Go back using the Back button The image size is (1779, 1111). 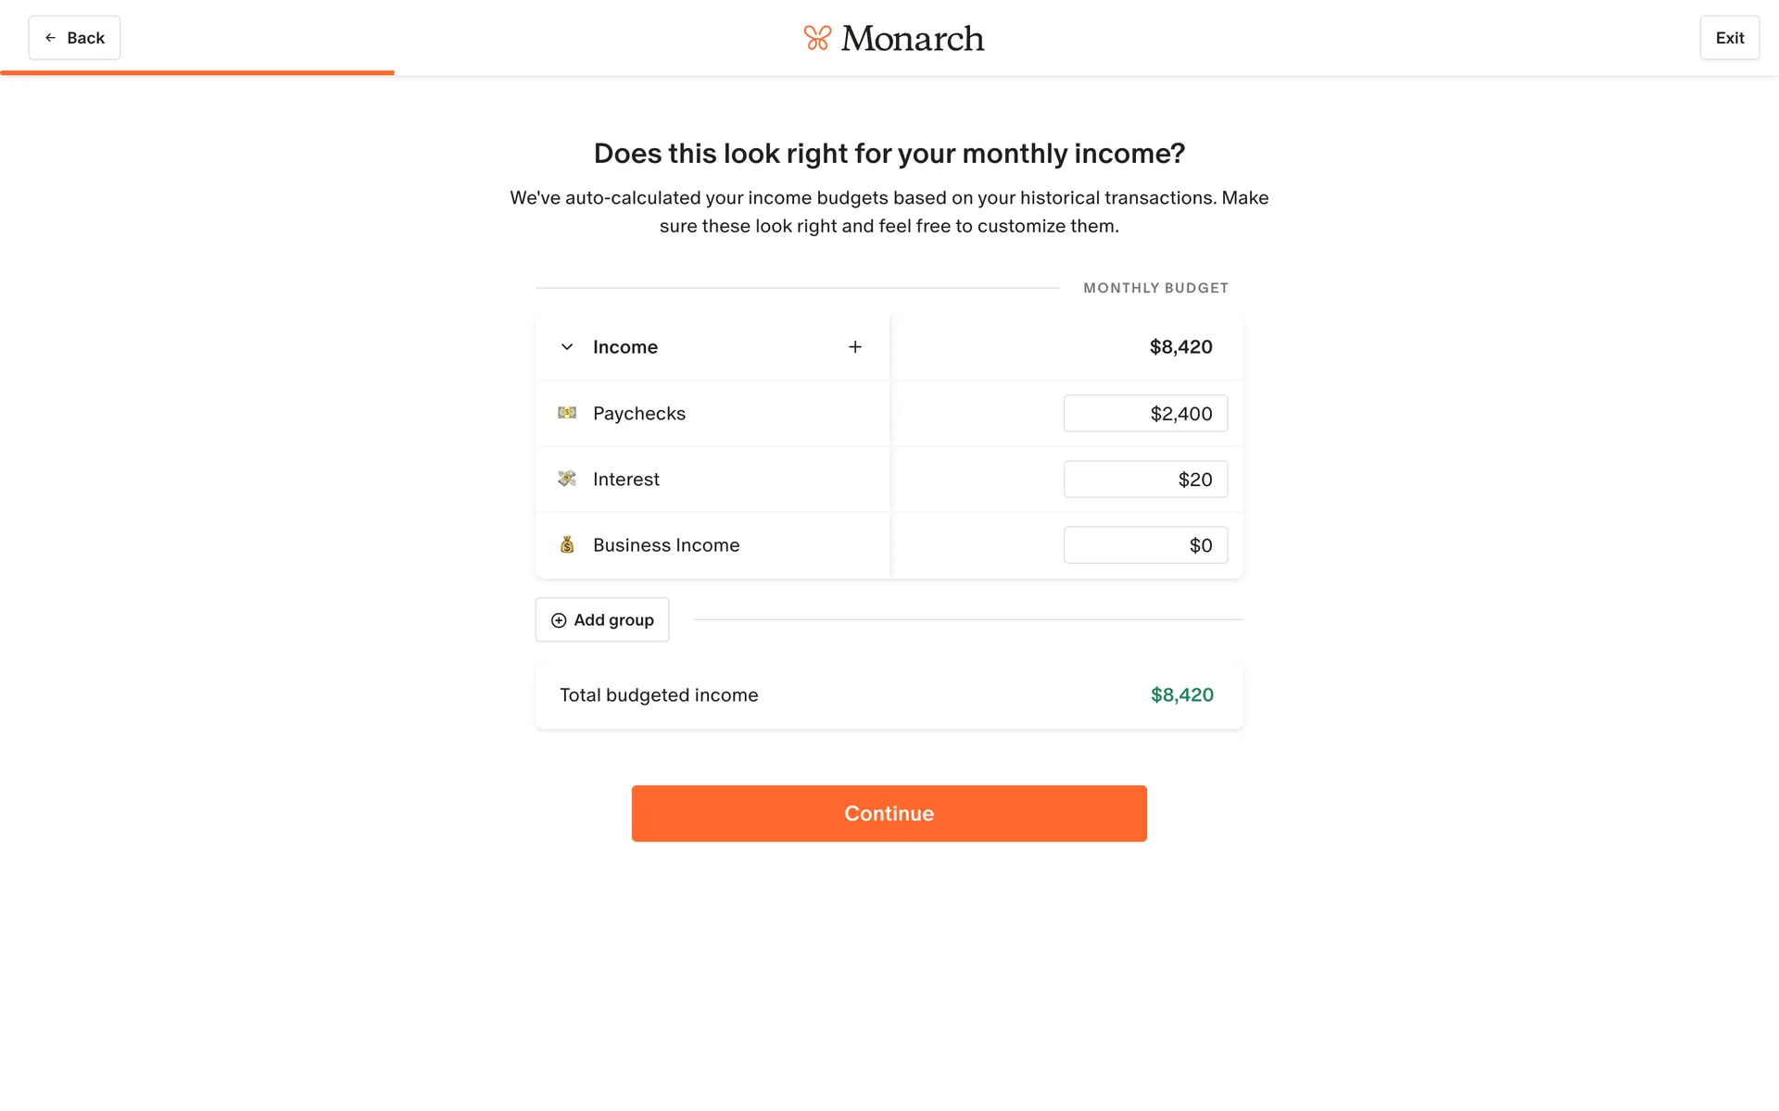pyautogui.click(x=74, y=38)
